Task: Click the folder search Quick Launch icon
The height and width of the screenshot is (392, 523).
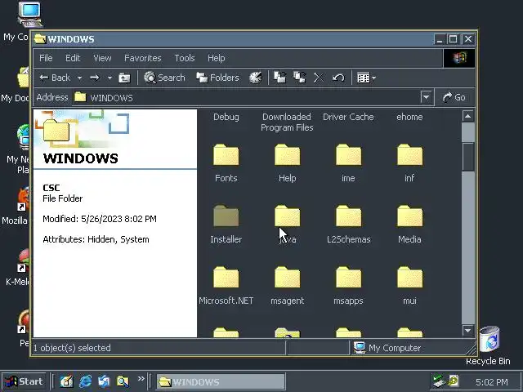Action: tap(123, 381)
